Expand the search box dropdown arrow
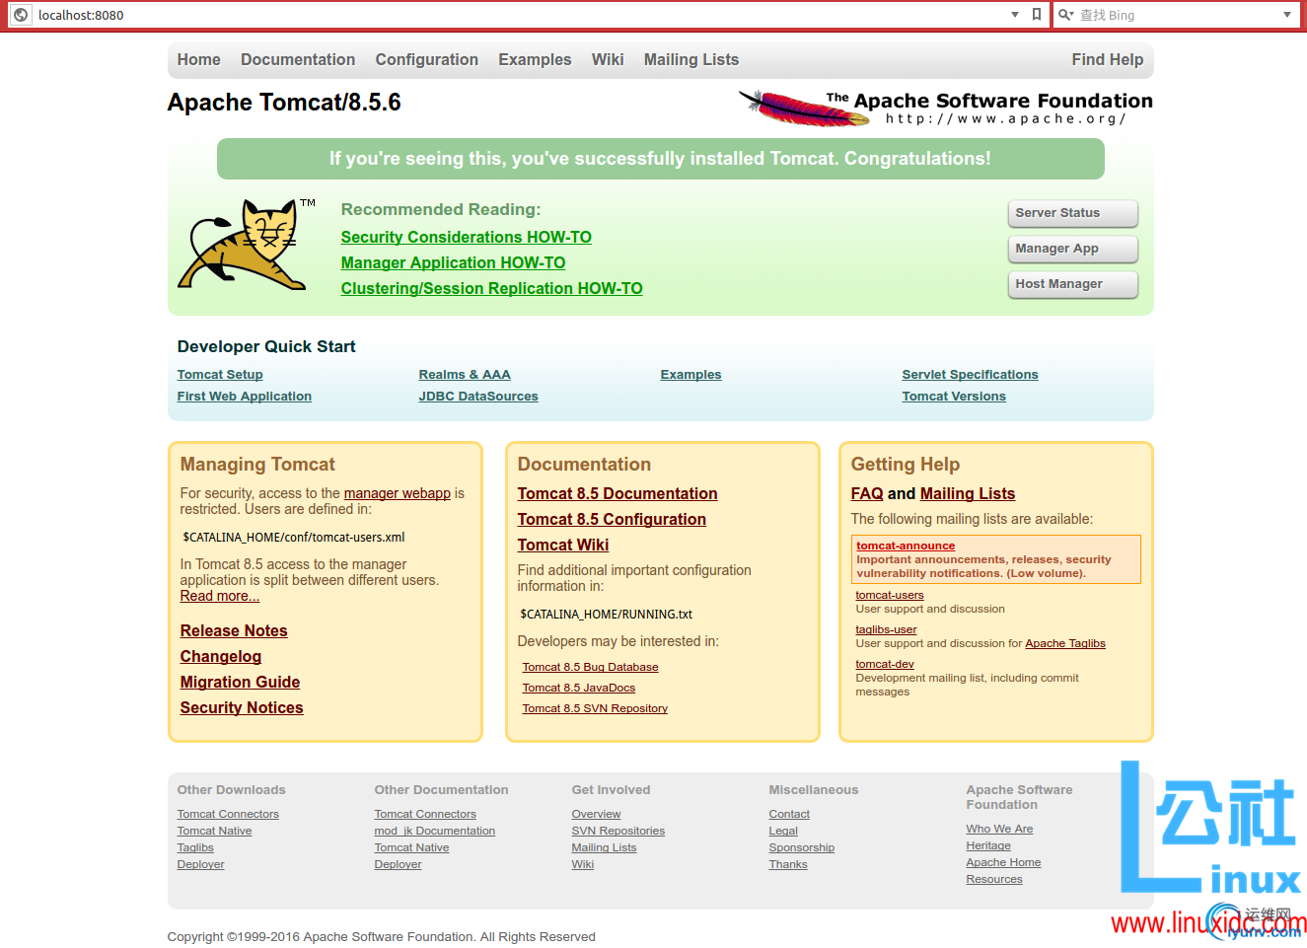The width and height of the screenshot is (1307, 948). coord(1287,15)
